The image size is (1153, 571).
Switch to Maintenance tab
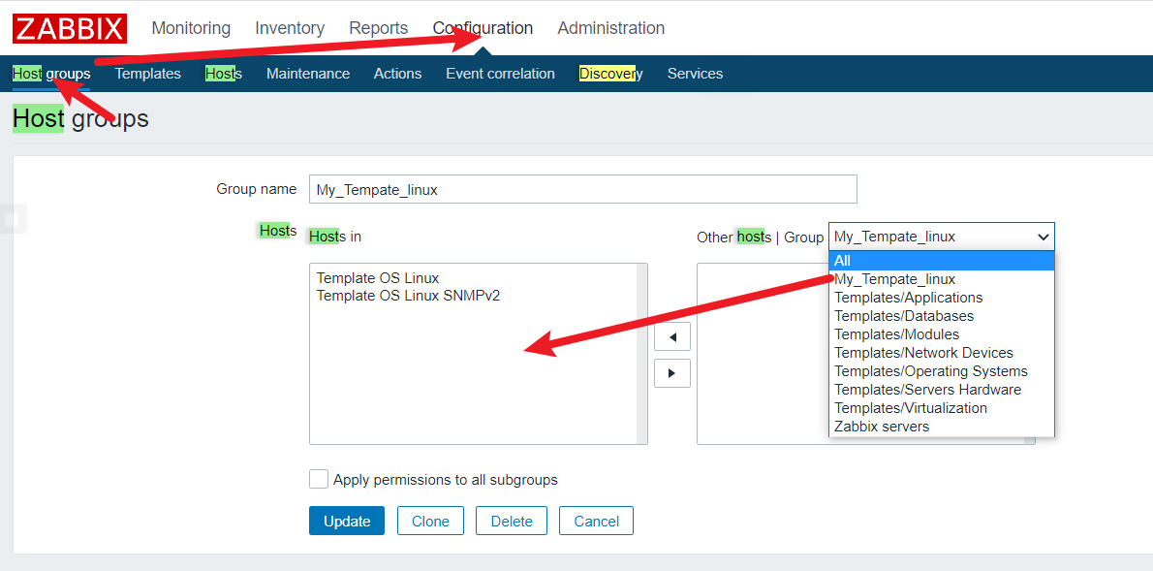coord(308,74)
